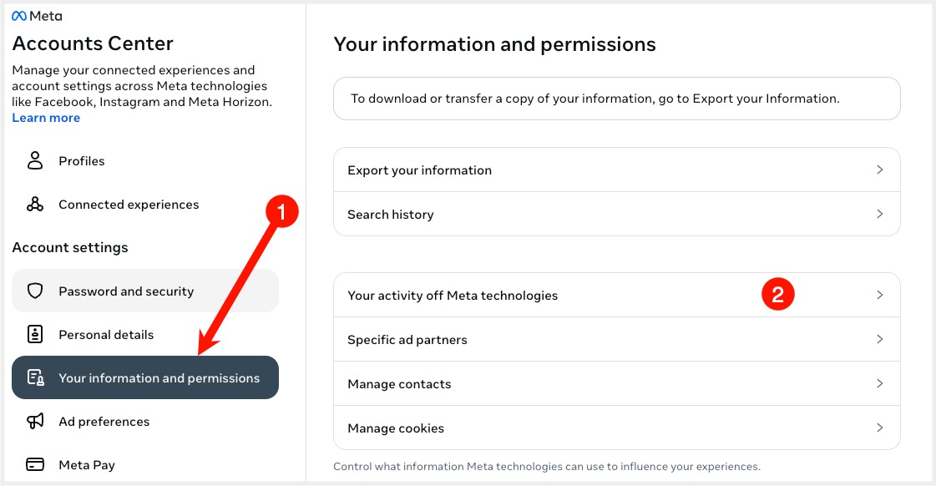Expand the Export your information chevron
936x486 pixels.
pos(879,170)
